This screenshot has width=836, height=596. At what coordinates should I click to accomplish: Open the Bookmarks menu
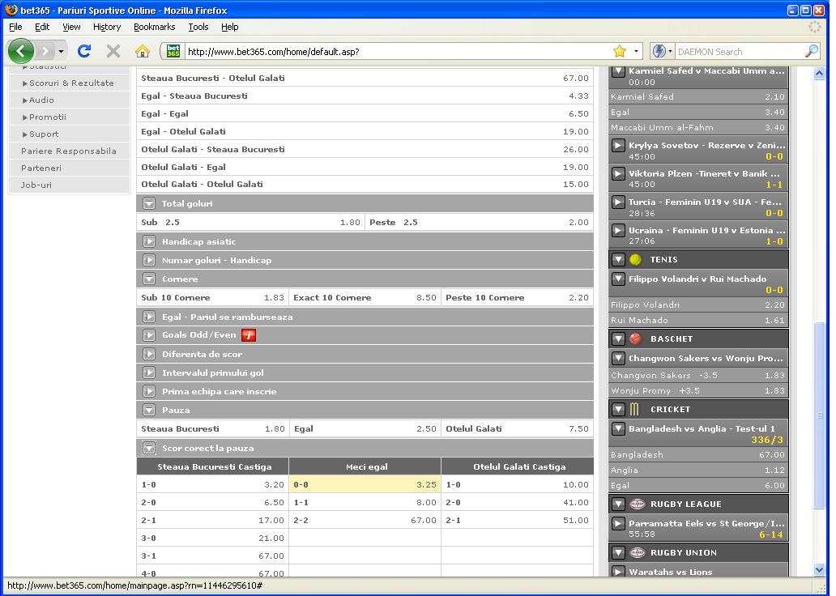[155, 27]
